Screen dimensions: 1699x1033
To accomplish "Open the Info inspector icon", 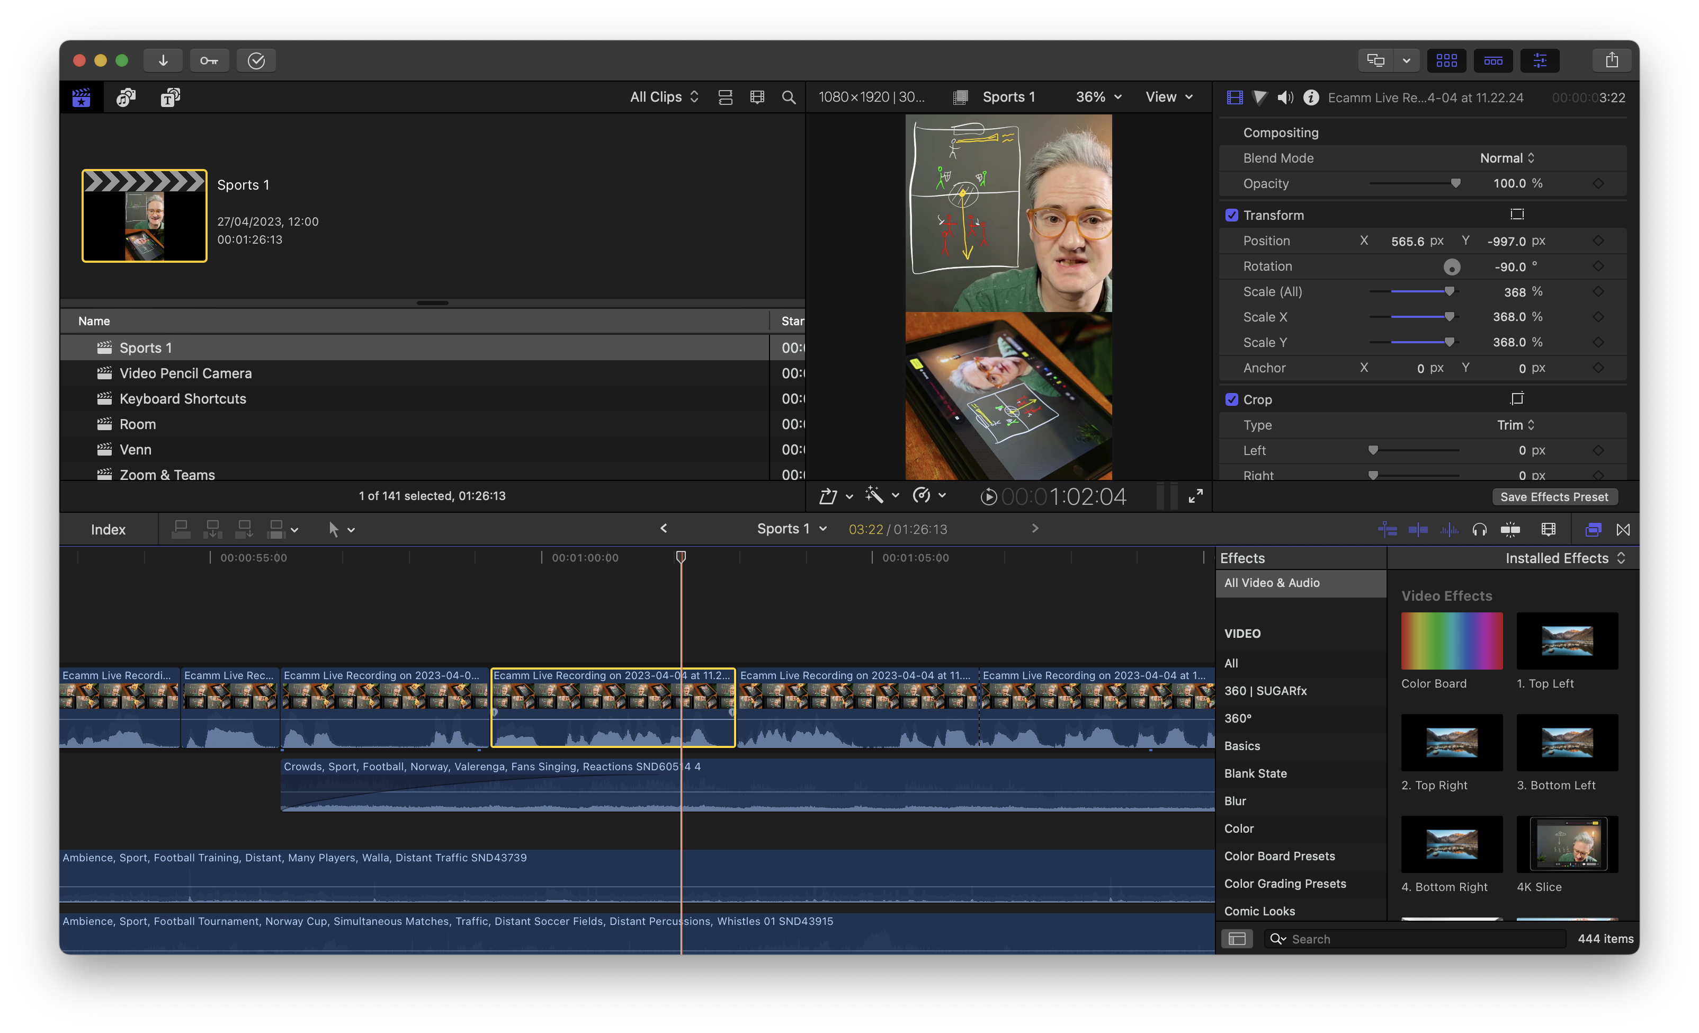I will (1311, 97).
